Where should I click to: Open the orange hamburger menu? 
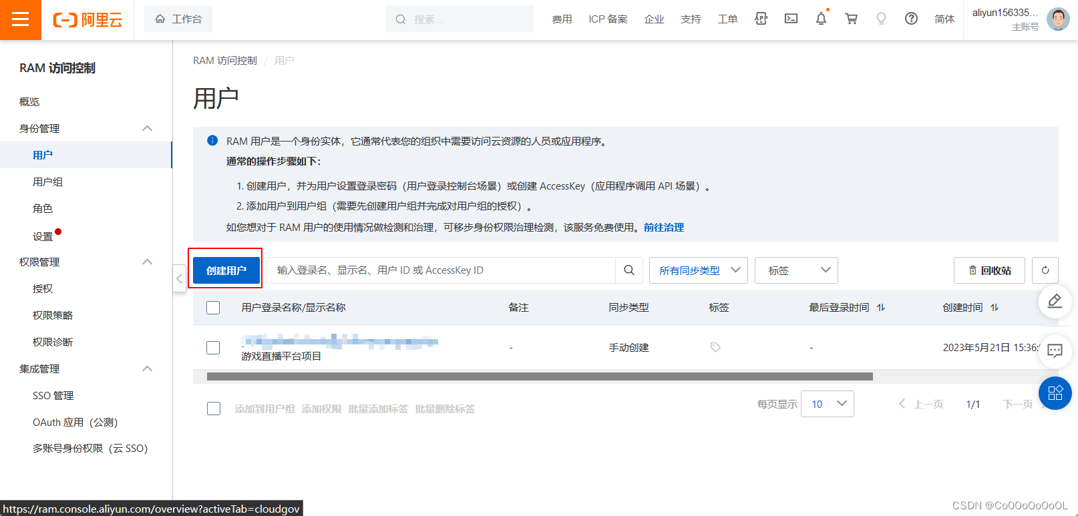click(x=20, y=19)
